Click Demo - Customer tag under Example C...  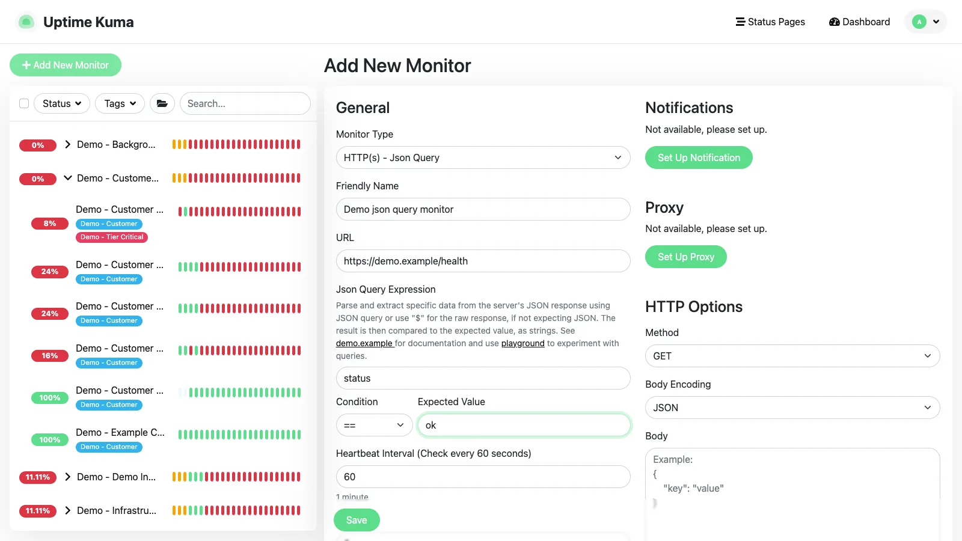pos(109,447)
